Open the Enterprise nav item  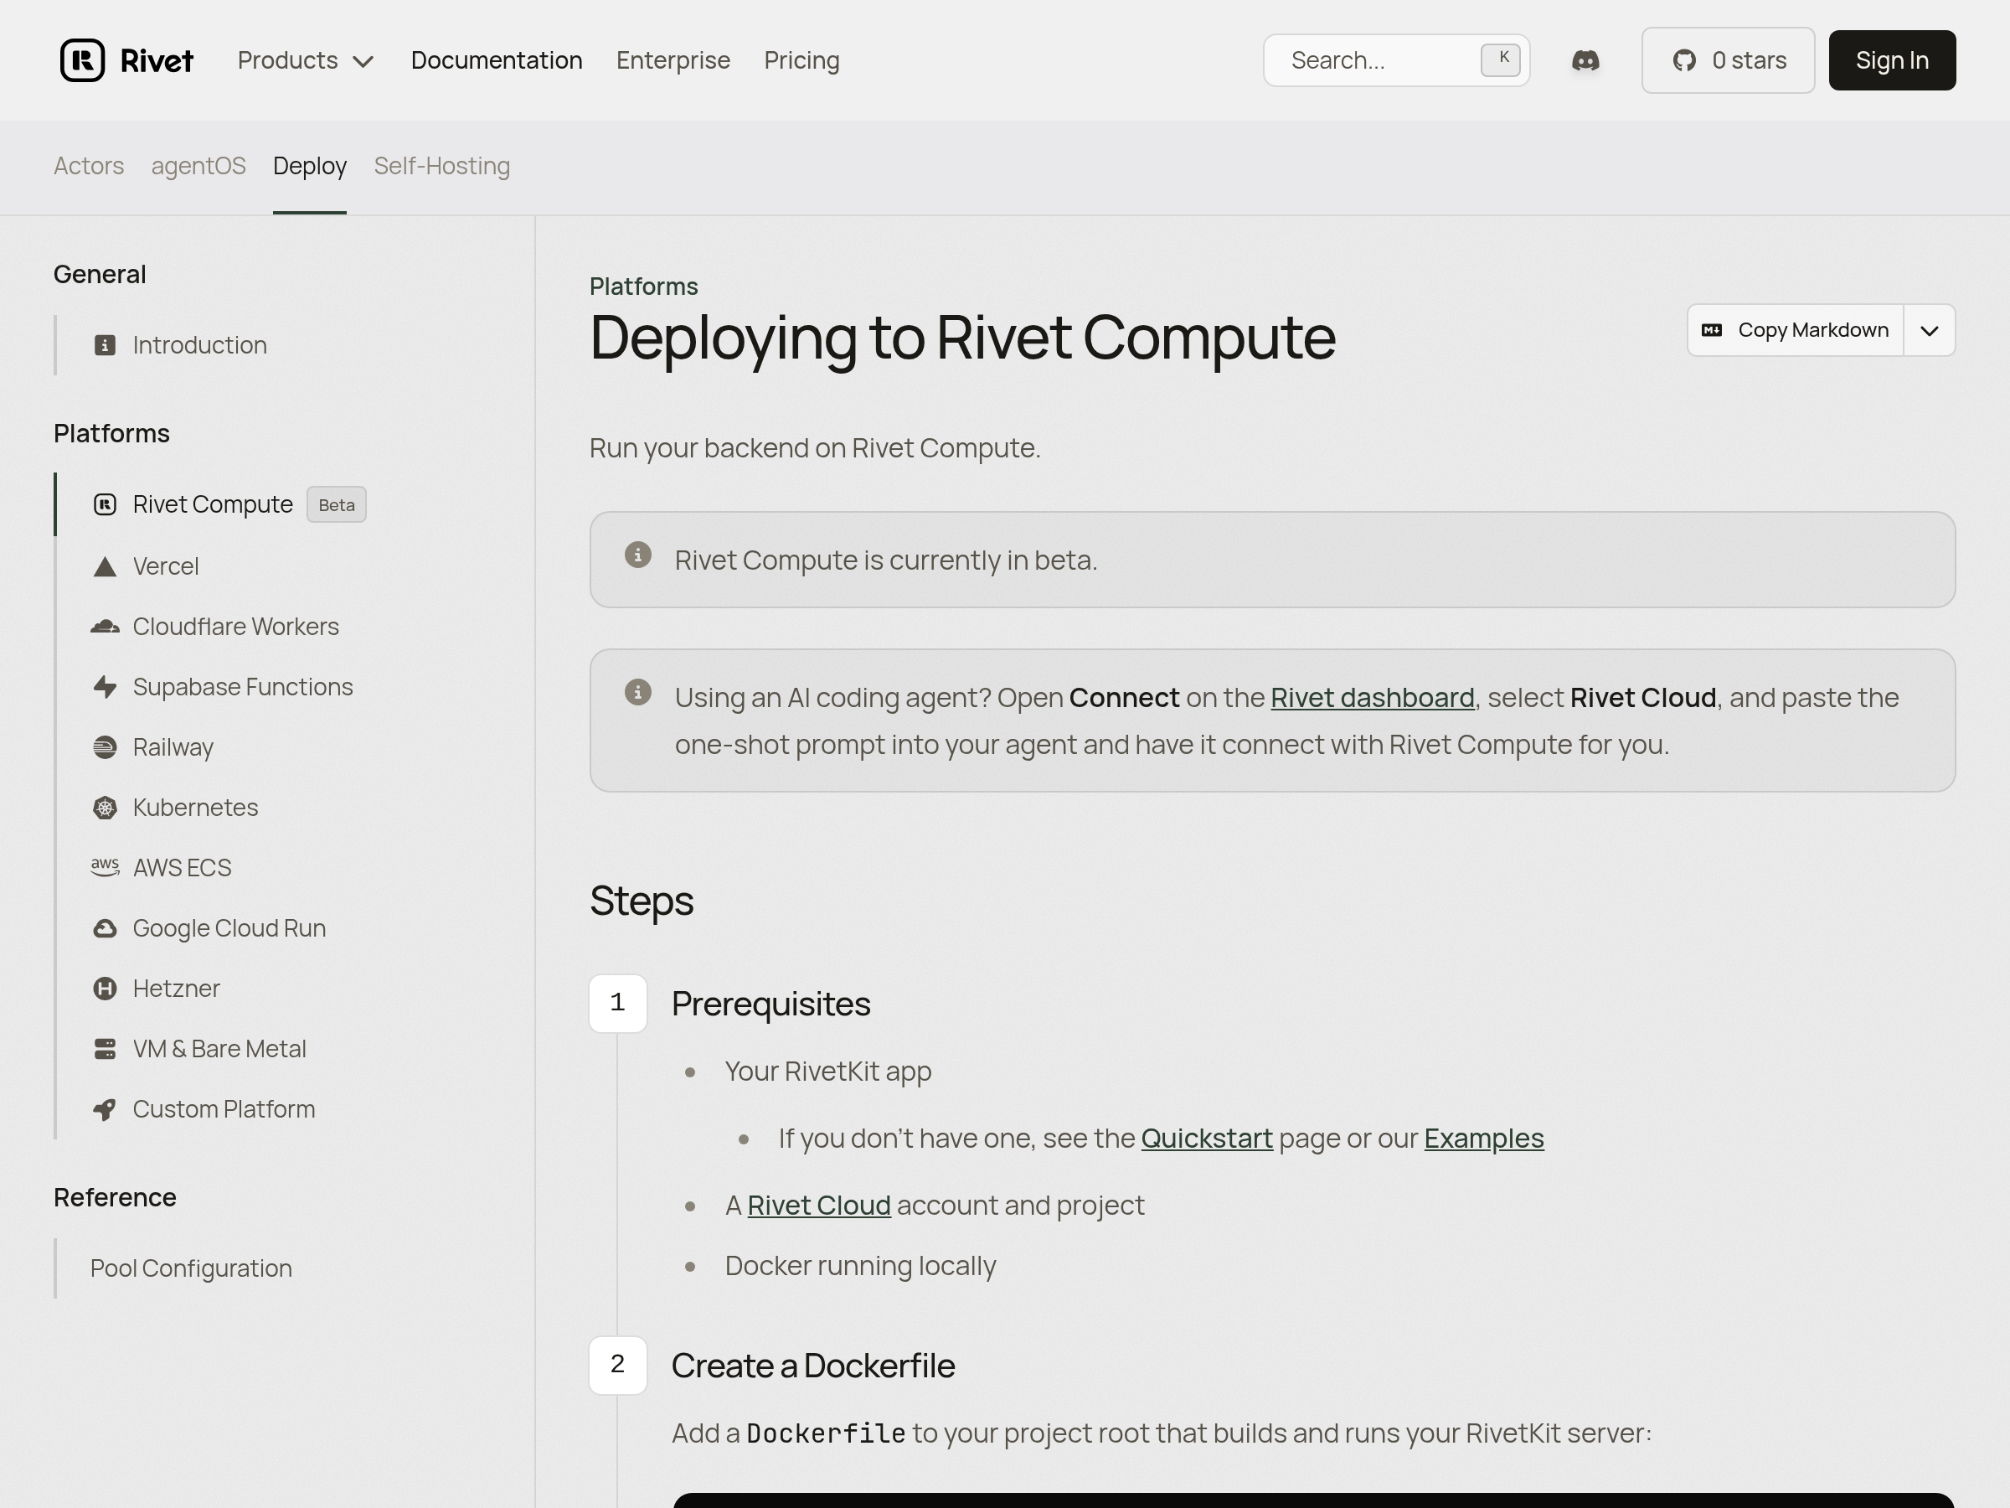673,60
